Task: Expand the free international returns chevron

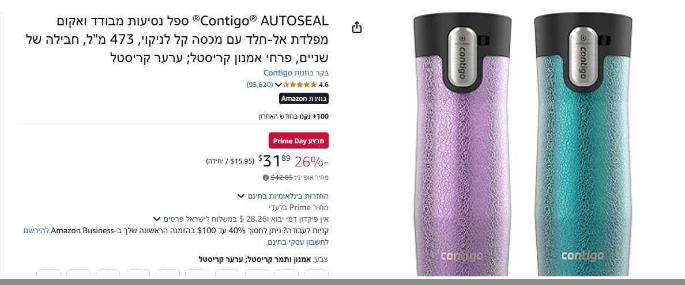Action: pos(240,196)
